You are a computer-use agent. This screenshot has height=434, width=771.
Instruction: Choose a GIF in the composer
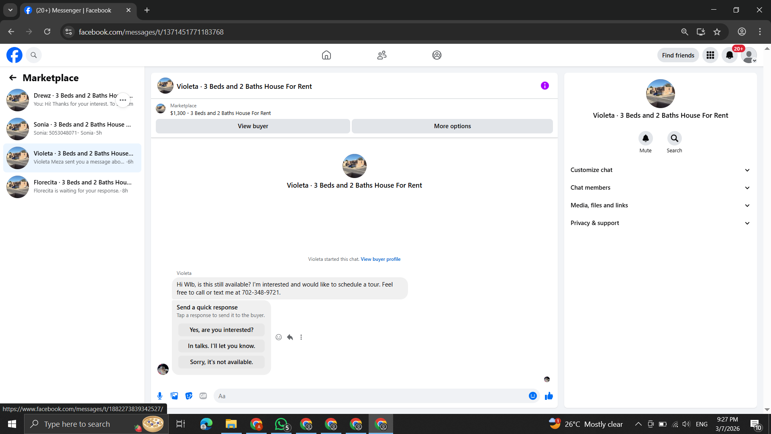203,396
